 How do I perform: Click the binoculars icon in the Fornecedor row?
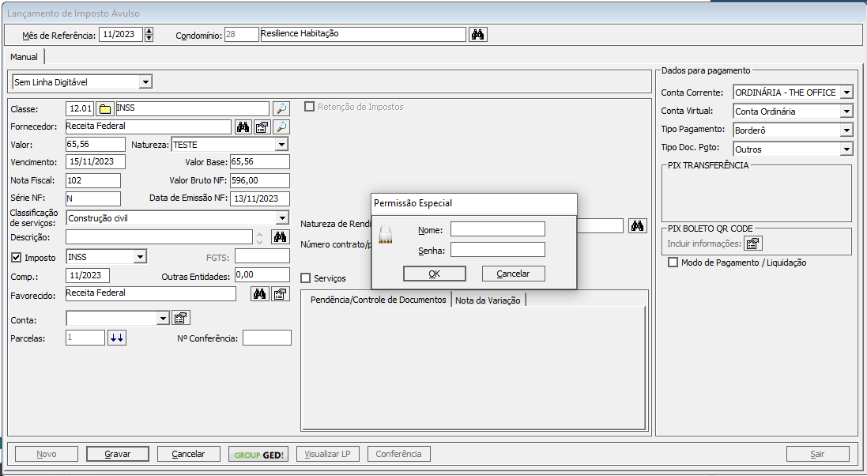point(243,127)
